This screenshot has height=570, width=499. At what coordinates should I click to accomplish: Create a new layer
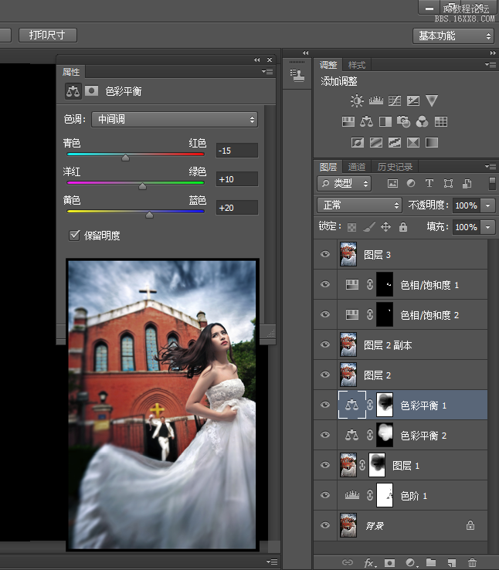point(452,563)
